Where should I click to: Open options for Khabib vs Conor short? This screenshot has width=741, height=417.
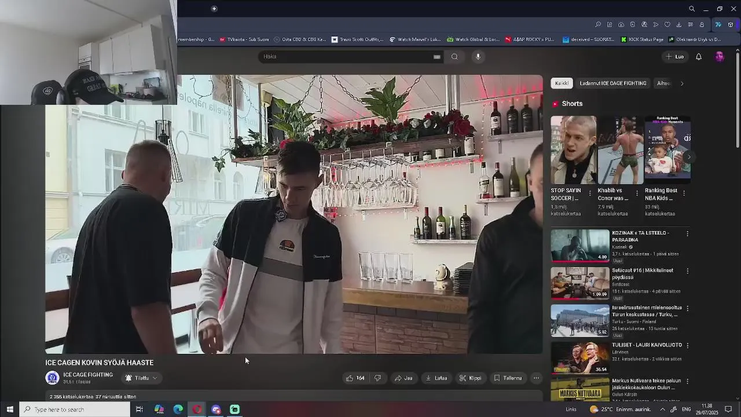(637, 193)
